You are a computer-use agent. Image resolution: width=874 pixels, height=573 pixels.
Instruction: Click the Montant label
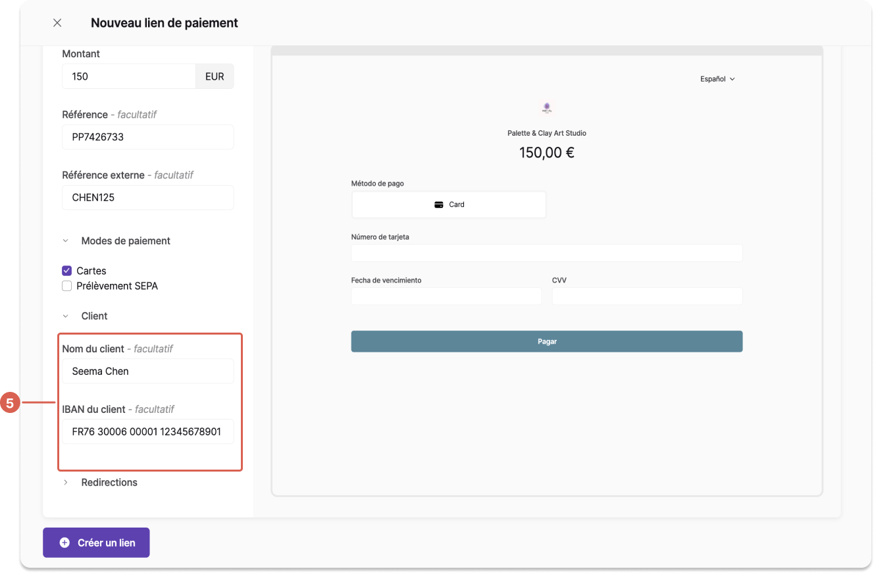[x=81, y=54]
